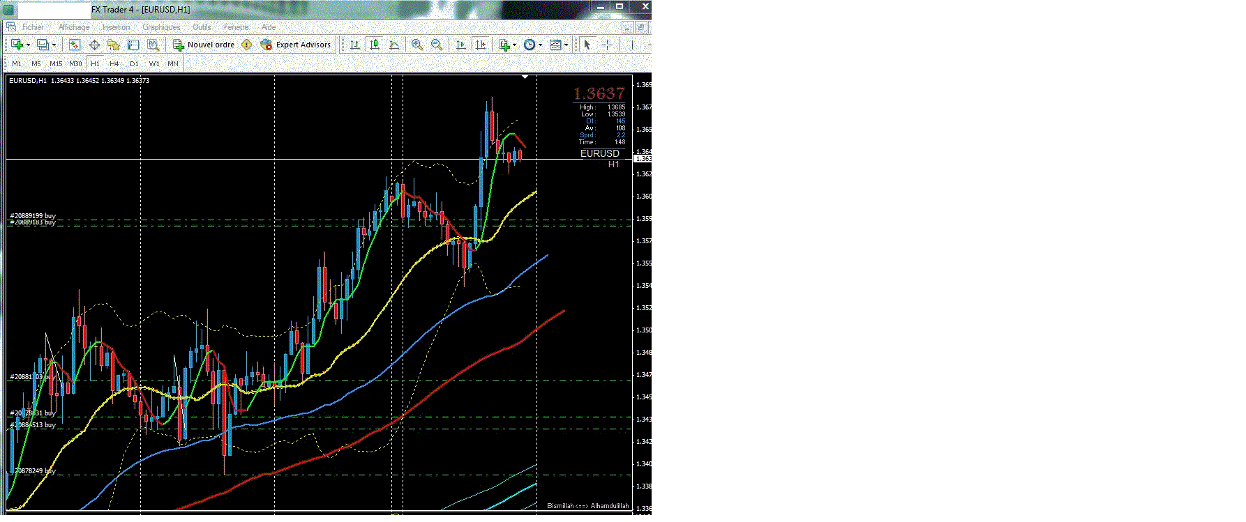Click the MetaQuotes alert diamond icon
Screen dimensions: 1246x522
tap(247, 45)
